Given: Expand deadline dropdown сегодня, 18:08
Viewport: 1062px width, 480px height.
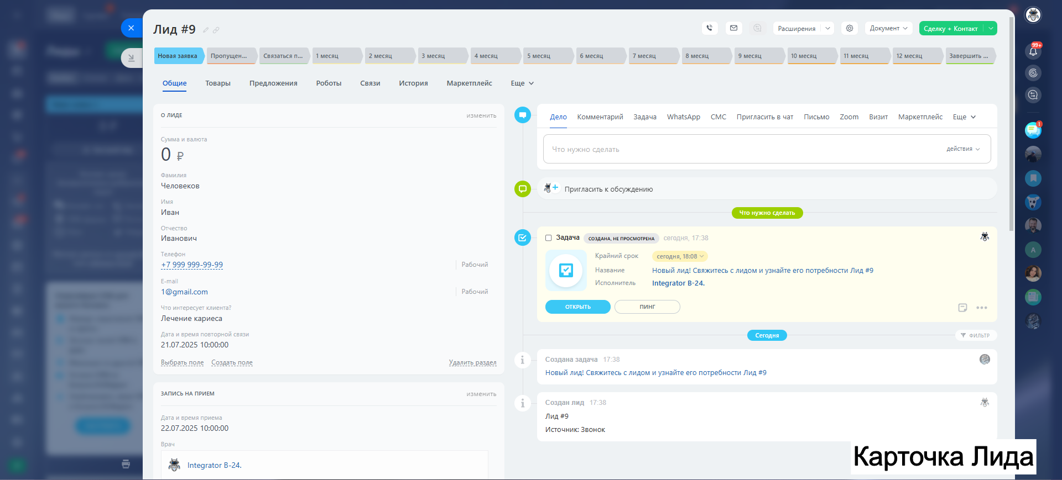Looking at the screenshot, I should click(680, 256).
